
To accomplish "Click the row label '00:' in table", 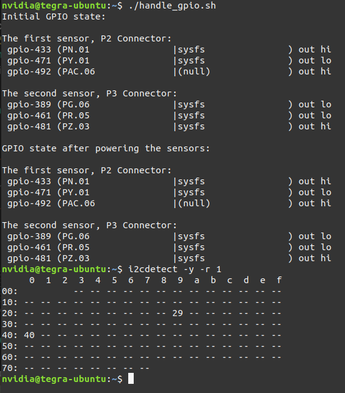I will tap(10, 291).
